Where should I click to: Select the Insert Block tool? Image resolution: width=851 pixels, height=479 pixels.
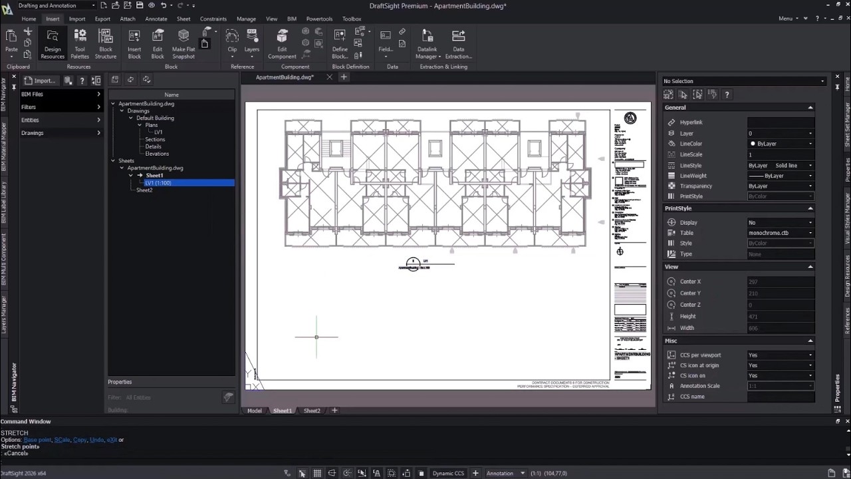(134, 44)
